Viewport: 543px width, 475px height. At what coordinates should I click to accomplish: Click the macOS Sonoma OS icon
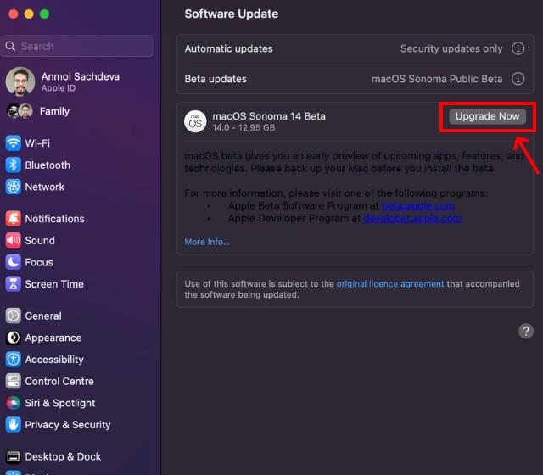click(195, 121)
